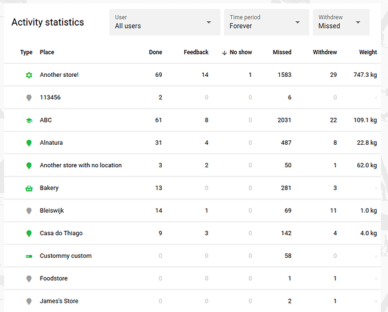Click the gray pin icon for 113456
Screen dimensions: 388x312
(x=29, y=97)
